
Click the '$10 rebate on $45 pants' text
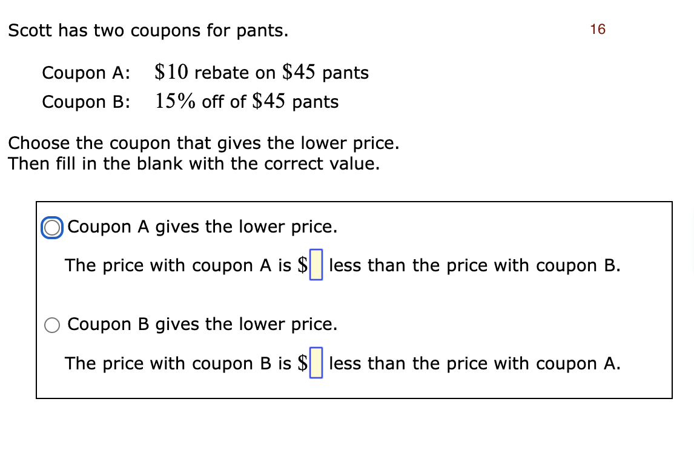click(262, 72)
